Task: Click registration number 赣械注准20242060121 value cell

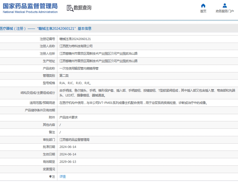Action: (75, 39)
